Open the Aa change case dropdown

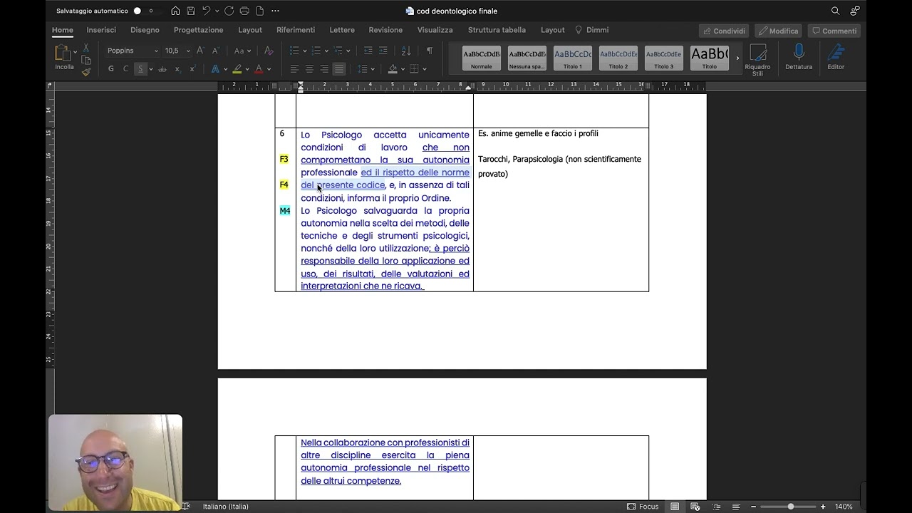click(x=242, y=51)
